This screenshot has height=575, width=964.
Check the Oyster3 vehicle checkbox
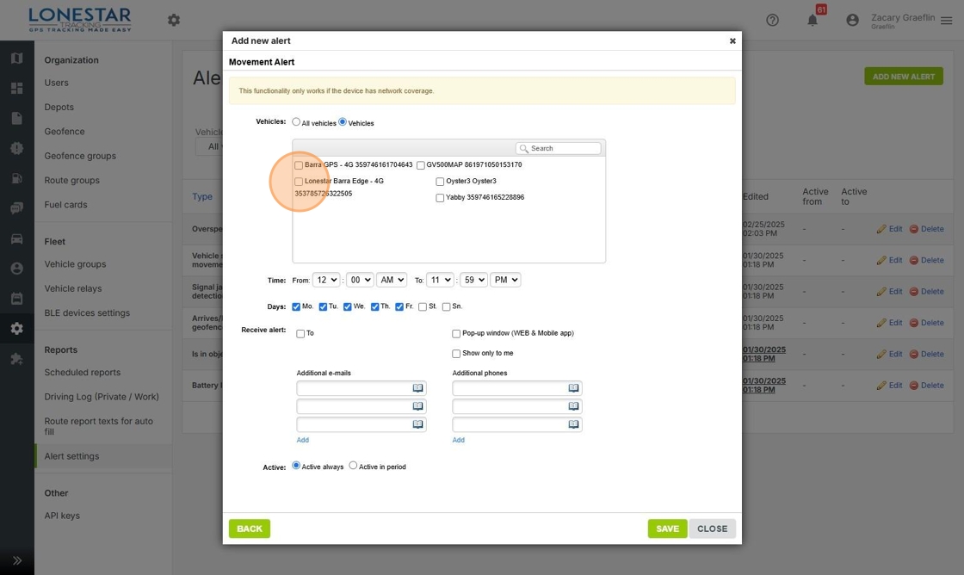(440, 182)
